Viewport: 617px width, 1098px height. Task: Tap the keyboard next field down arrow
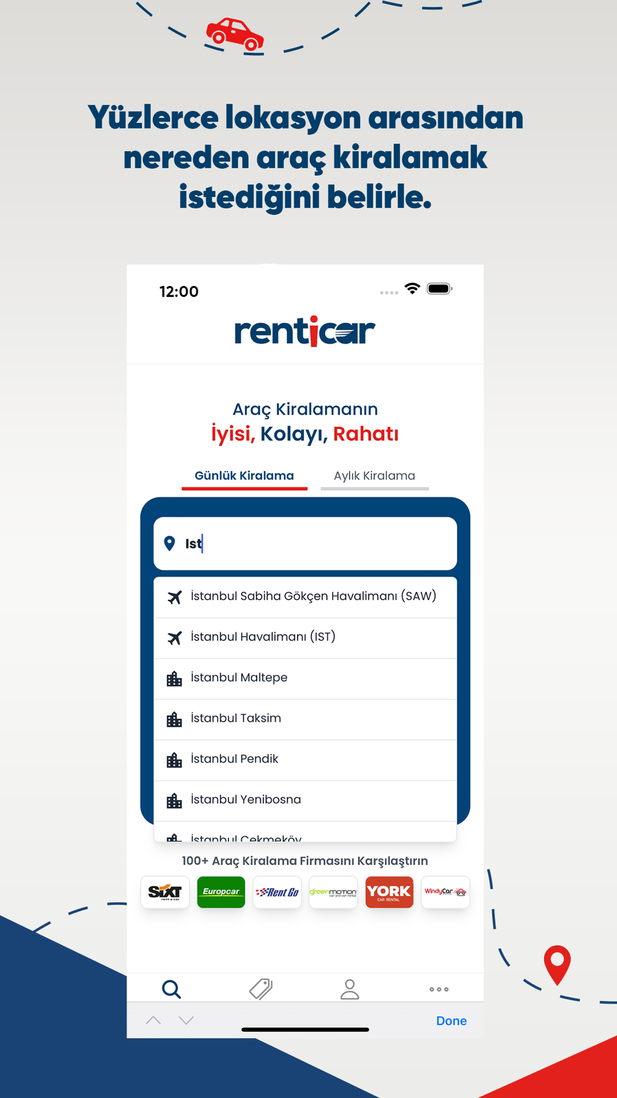[x=186, y=1021]
